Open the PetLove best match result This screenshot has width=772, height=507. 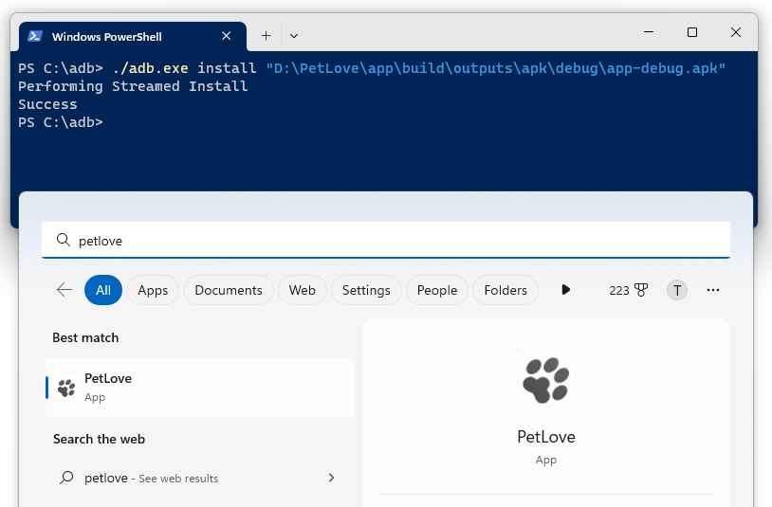(x=199, y=388)
